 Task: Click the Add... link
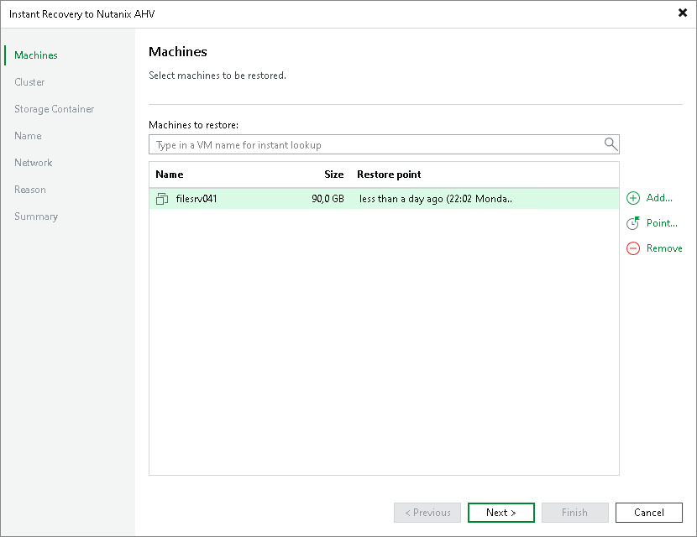(x=659, y=198)
